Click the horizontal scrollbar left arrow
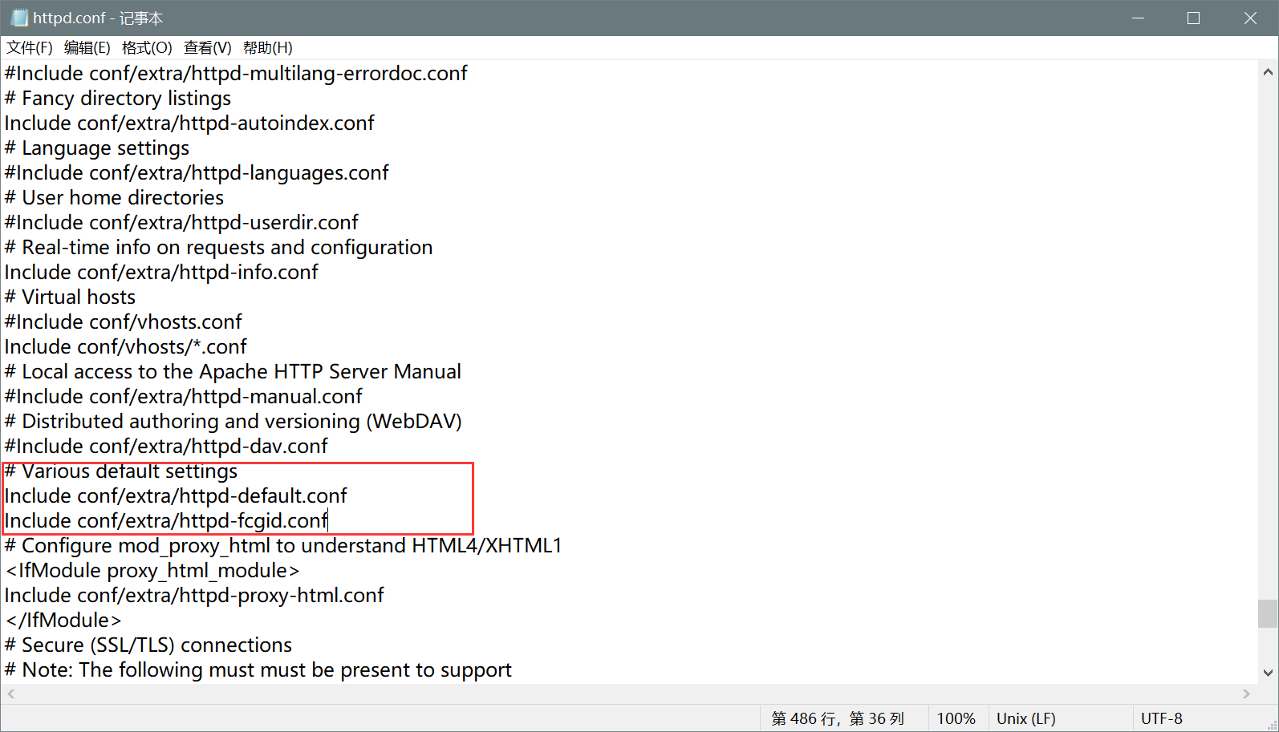 click(x=10, y=694)
